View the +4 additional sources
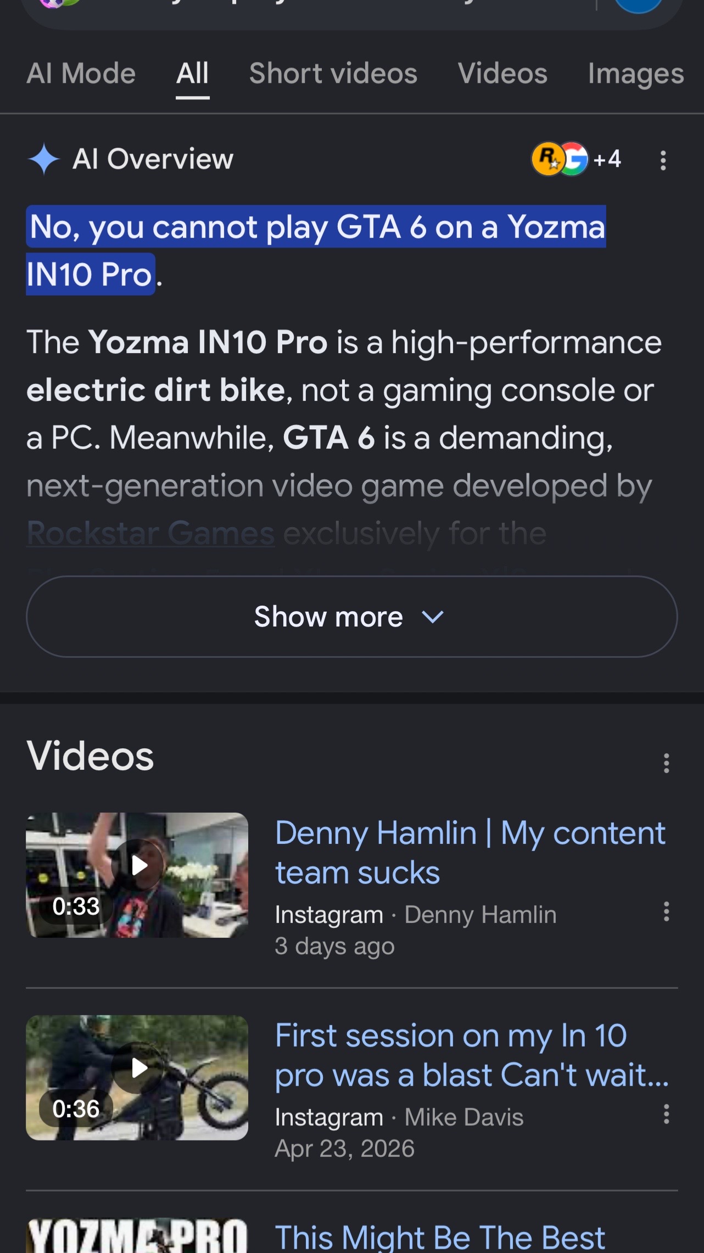This screenshot has width=704, height=1253. coord(607,159)
